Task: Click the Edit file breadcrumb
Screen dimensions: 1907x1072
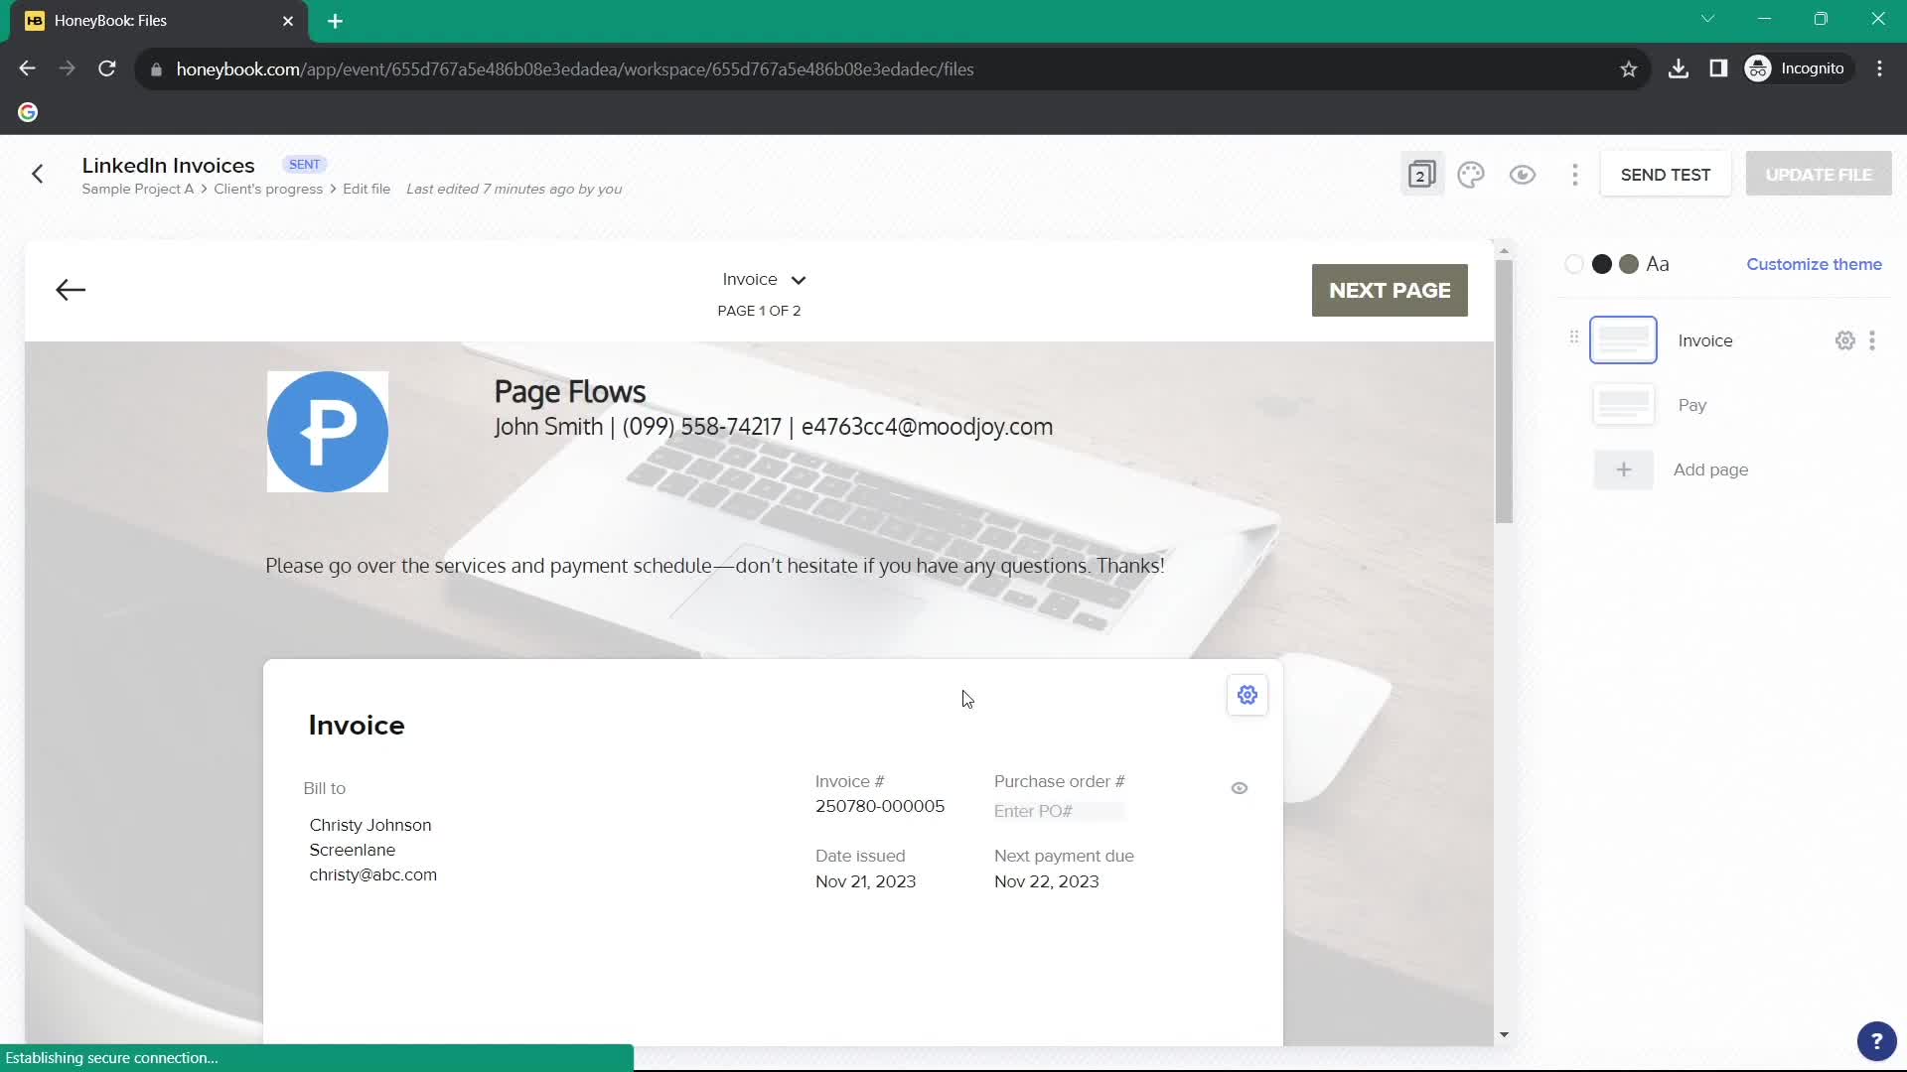Action: [367, 189]
